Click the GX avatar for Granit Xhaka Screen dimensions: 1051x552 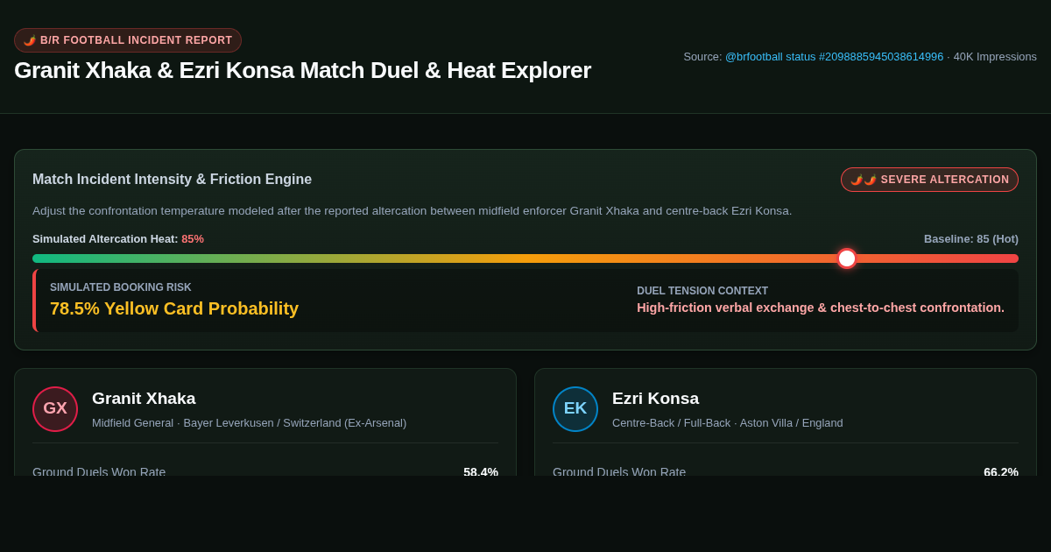(x=55, y=409)
